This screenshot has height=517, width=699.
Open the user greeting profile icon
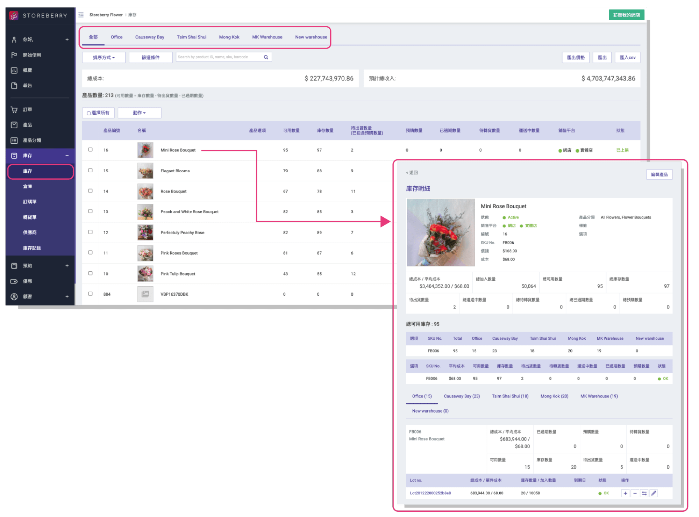click(x=14, y=40)
